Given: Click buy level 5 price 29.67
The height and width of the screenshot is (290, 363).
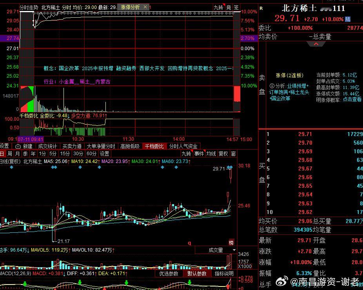Looking at the screenshot, I should point(305,169).
